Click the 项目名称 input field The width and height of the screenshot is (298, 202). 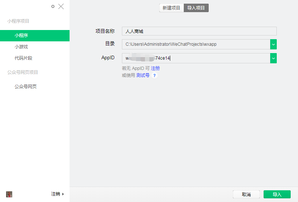199,31
